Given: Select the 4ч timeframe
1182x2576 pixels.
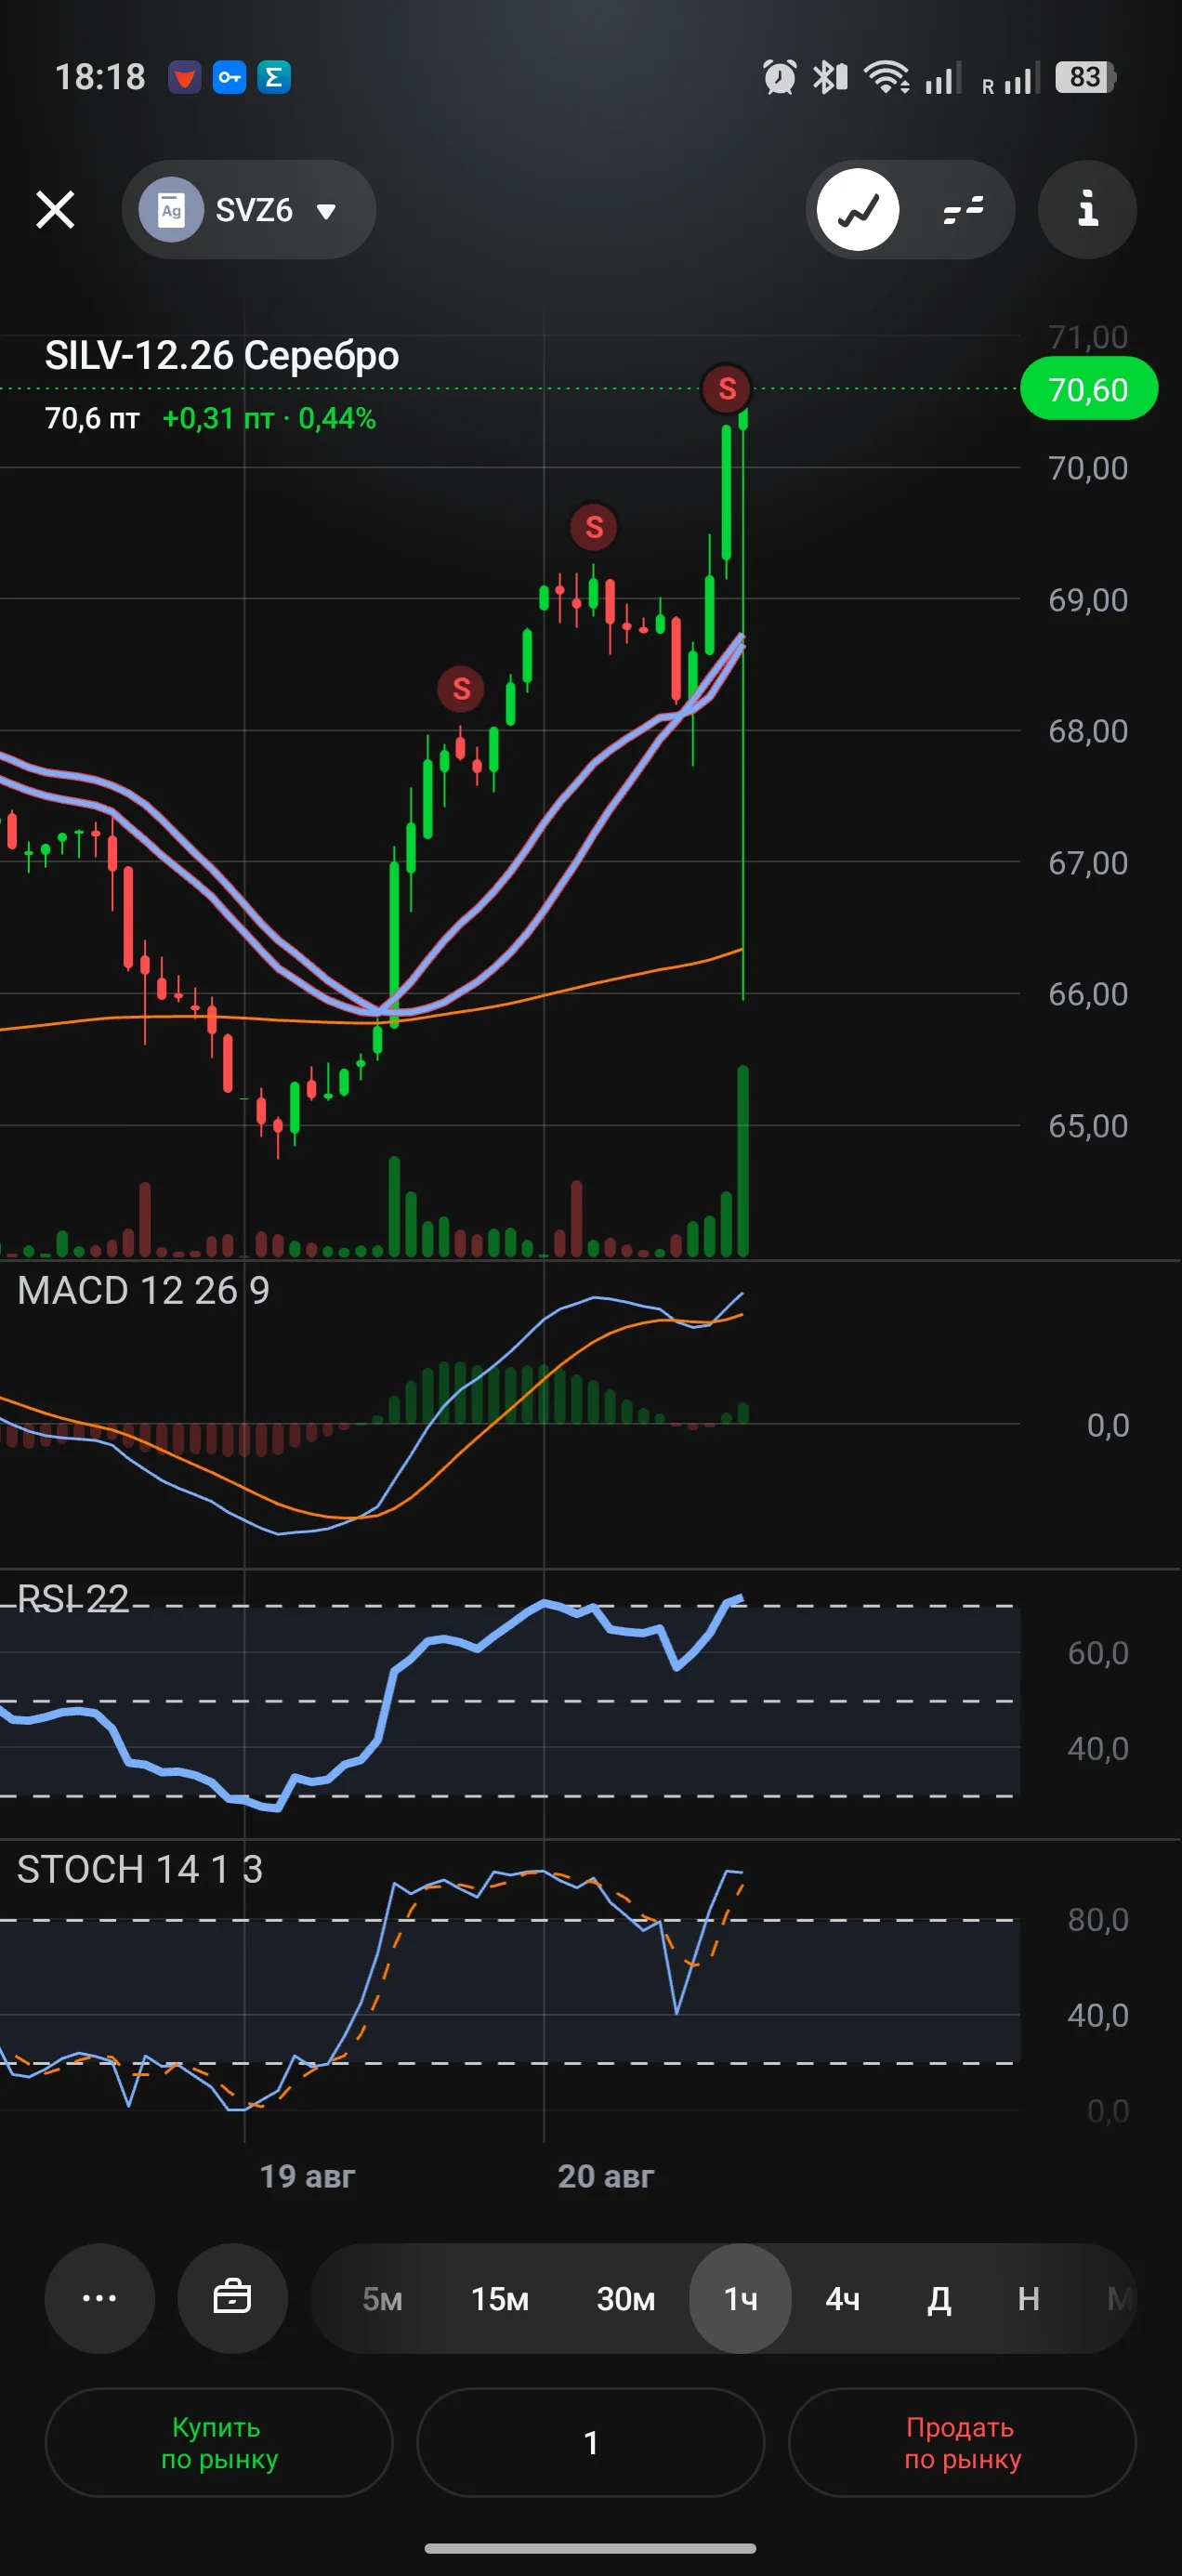Looking at the screenshot, I should pyautogui.click(x=842, y=2299).
